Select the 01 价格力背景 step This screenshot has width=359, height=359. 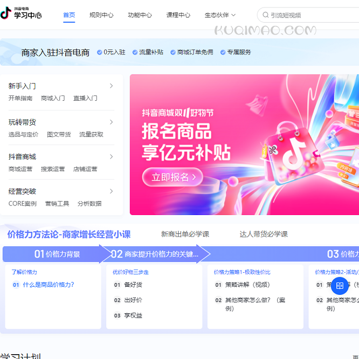pyautogui.click(x=57, y=254)
